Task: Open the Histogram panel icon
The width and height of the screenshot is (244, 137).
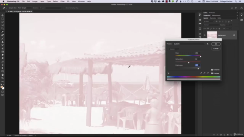Action: (200, 24)
